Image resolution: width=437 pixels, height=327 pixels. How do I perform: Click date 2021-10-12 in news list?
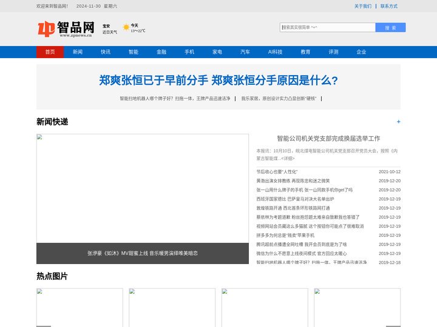(390, 172)
